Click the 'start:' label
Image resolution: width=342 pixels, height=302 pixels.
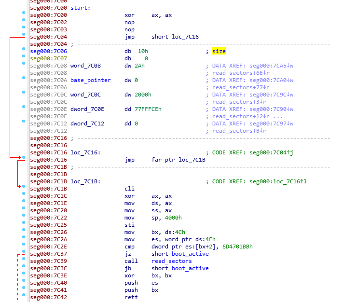[x=80, y=8]
